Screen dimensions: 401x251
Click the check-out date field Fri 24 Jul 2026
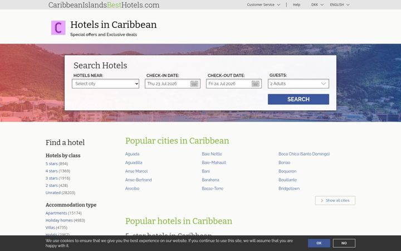[234, 84]
